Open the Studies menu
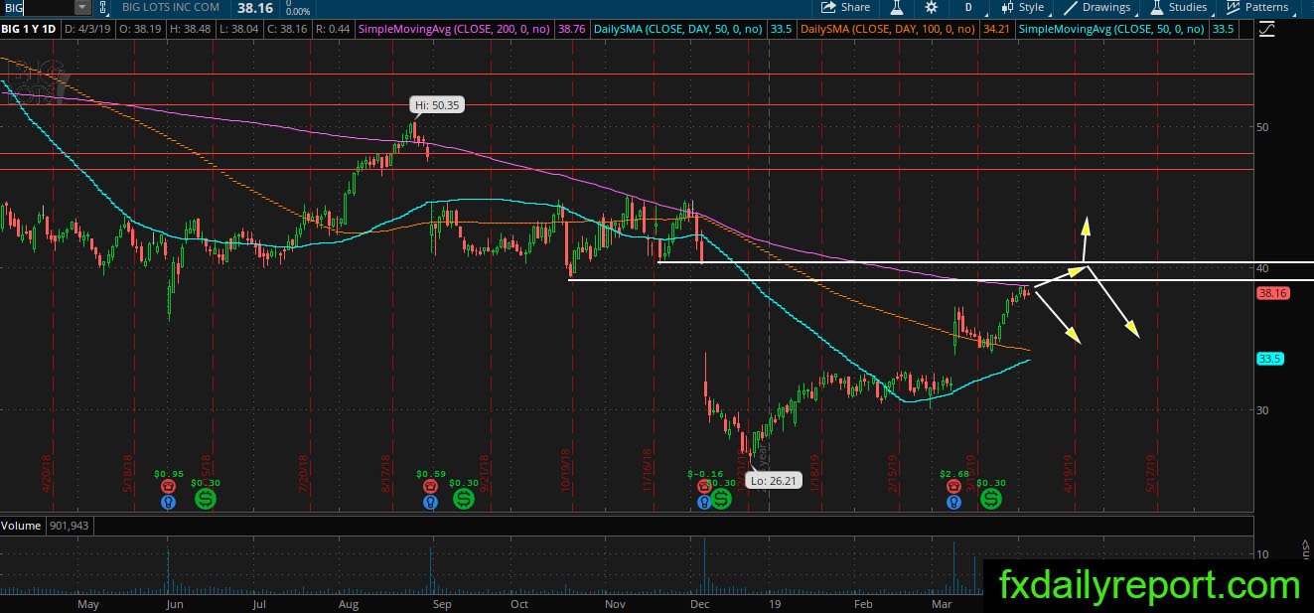Viewport: 1314px width, 613px height. [1177, 7]
